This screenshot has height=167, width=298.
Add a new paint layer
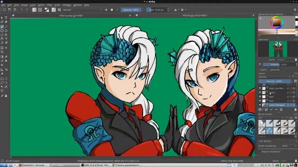(x=260, y=109)
